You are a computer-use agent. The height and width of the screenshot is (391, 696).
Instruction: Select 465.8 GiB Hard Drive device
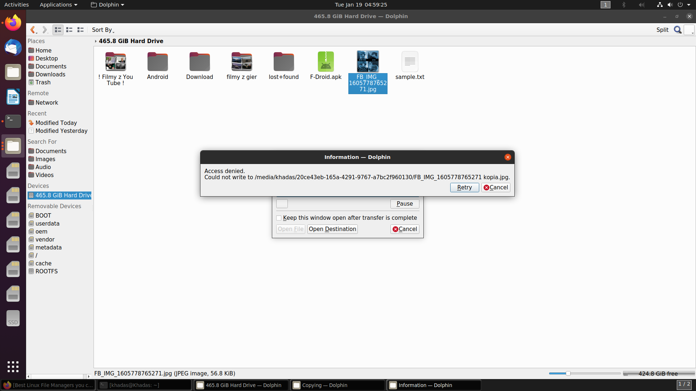point(59,195)
